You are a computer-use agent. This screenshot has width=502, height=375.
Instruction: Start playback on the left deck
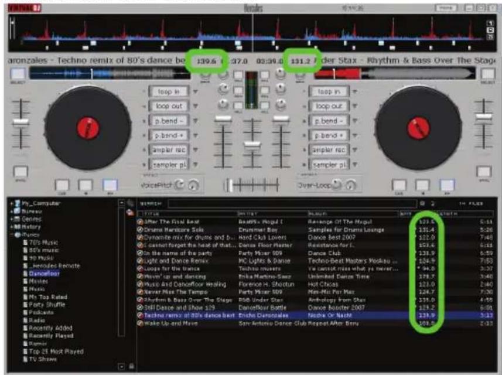[x=110, y=185]
